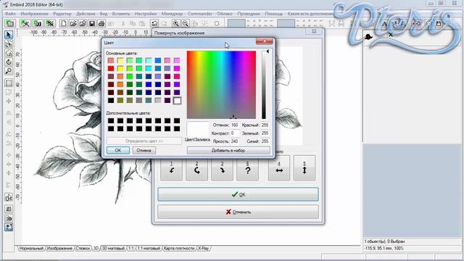The image size is (464, 261).
Task: Switch to the Карта плотности tab
Action: click(x=179, y=248)
